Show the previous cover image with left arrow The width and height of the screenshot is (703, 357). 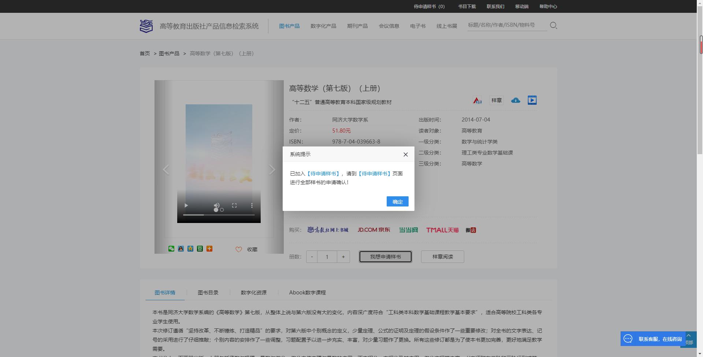coord(166,170)
